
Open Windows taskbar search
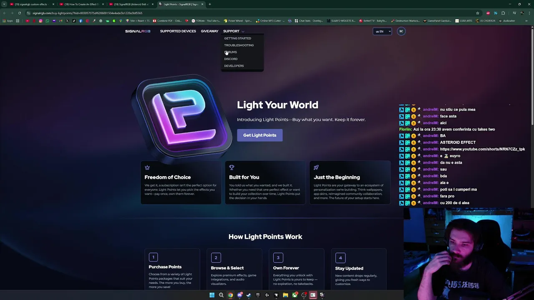221,295
